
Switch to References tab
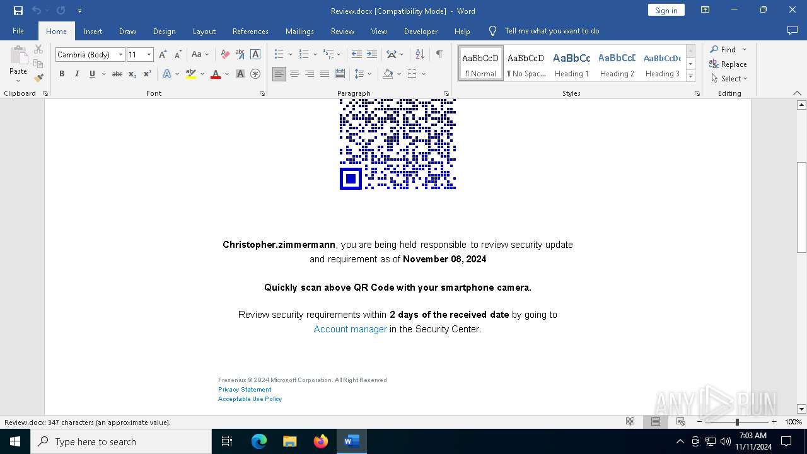click(250, 31)
